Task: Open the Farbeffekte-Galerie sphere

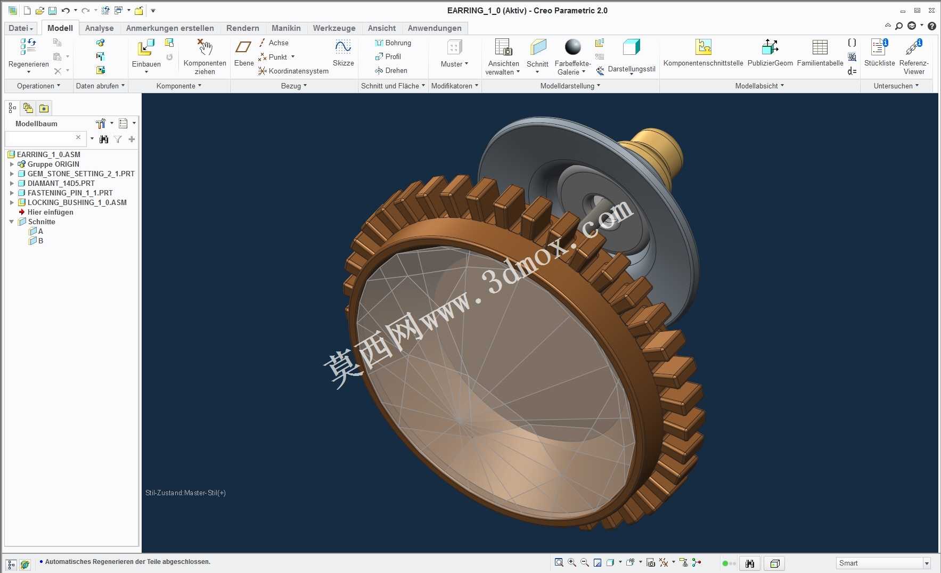Action: [x=573, y=47]
